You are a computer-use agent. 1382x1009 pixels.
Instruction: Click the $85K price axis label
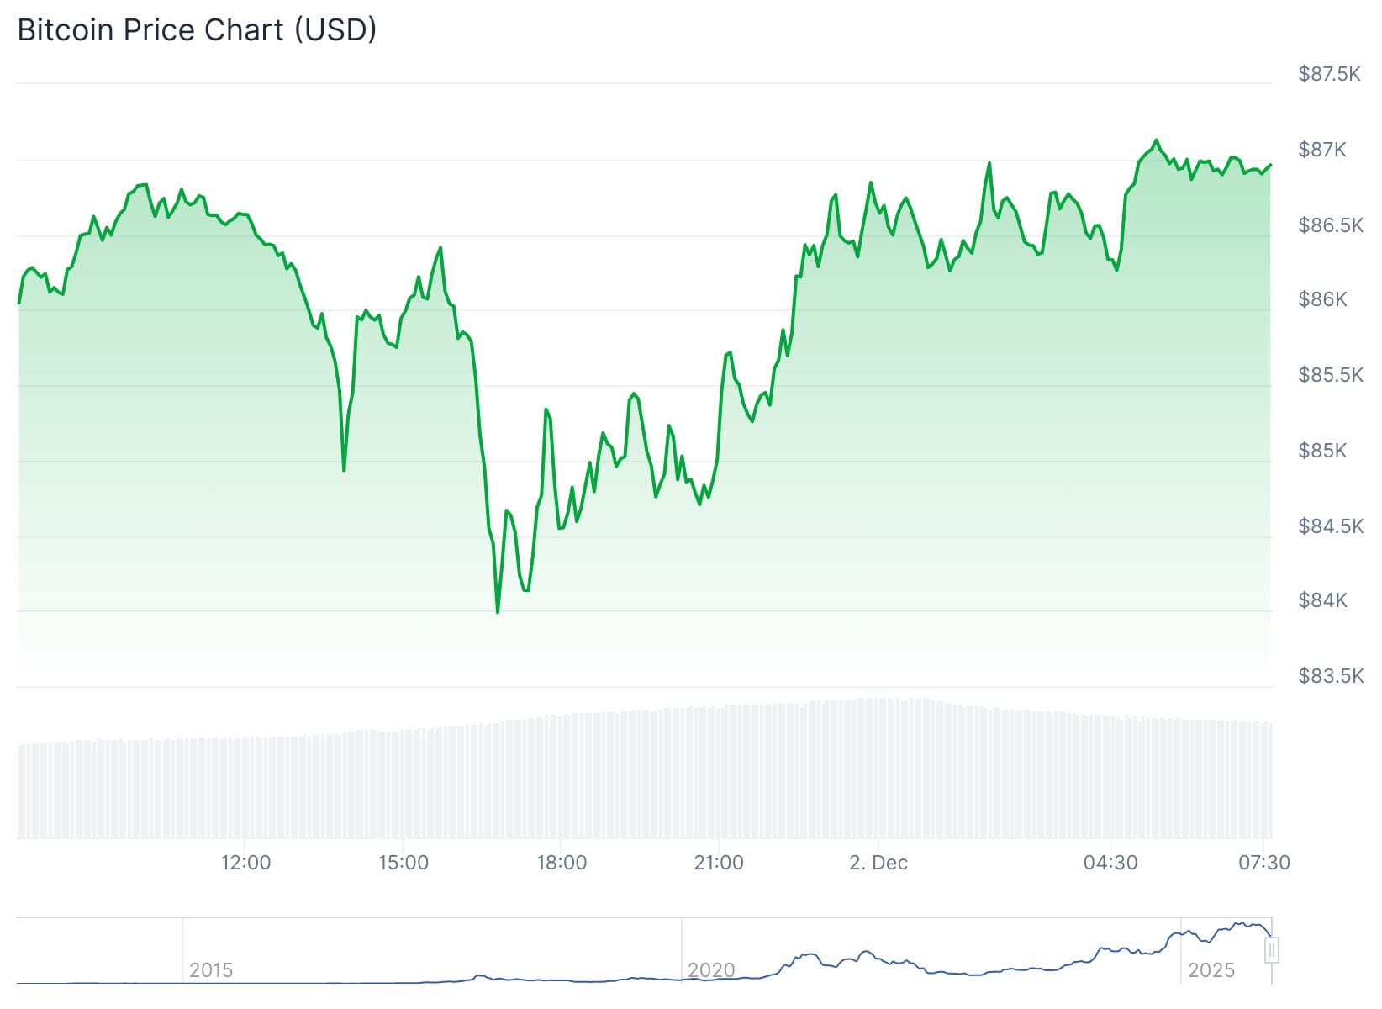coord(1322,451)
